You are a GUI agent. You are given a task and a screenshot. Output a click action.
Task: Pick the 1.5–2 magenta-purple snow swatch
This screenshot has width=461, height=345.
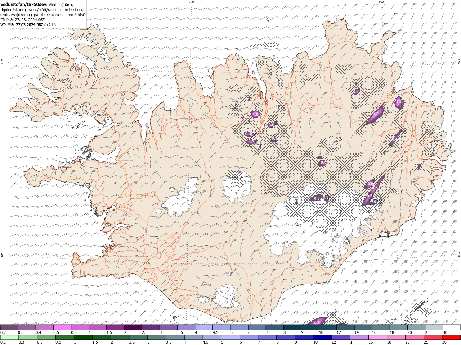tap(115, 327)
